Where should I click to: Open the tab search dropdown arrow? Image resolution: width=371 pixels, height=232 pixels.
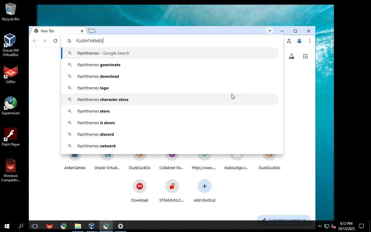pos(270,31)
